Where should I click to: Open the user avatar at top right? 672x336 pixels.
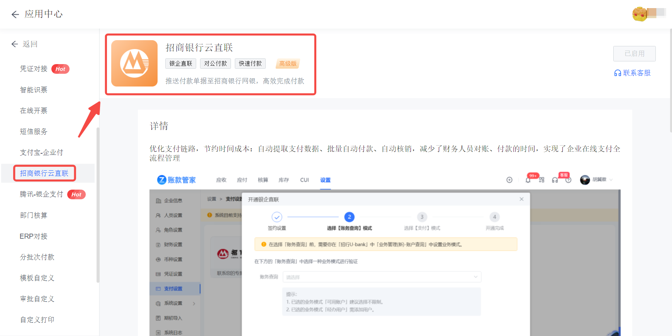click(x=640, y=14)
